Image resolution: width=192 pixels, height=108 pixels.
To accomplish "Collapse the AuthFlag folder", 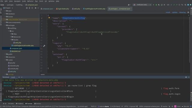I will tap(7, 28).
